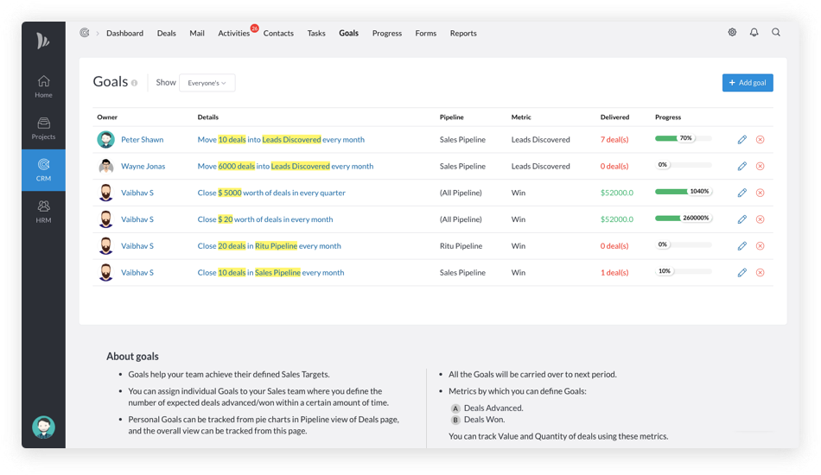The width and height of the screenshot is (821, 475).
Task: Open the Contacts tab
Action: [278, 33]
